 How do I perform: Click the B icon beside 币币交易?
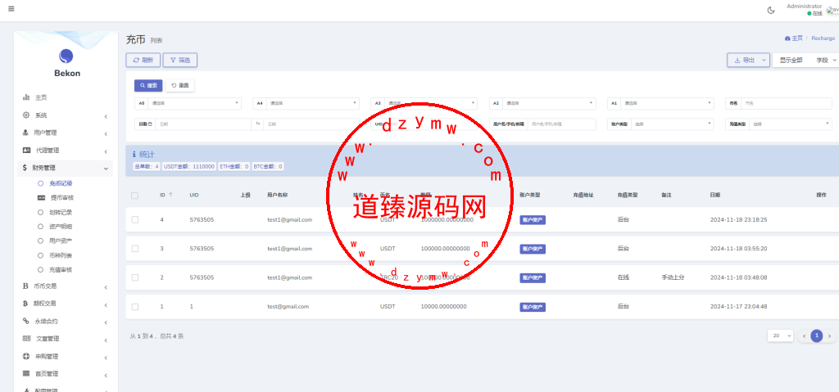tap(25, 286)
